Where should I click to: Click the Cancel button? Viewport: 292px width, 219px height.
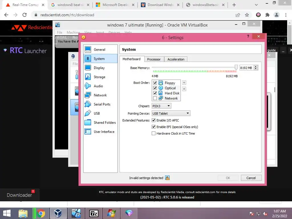coord(251,178)
